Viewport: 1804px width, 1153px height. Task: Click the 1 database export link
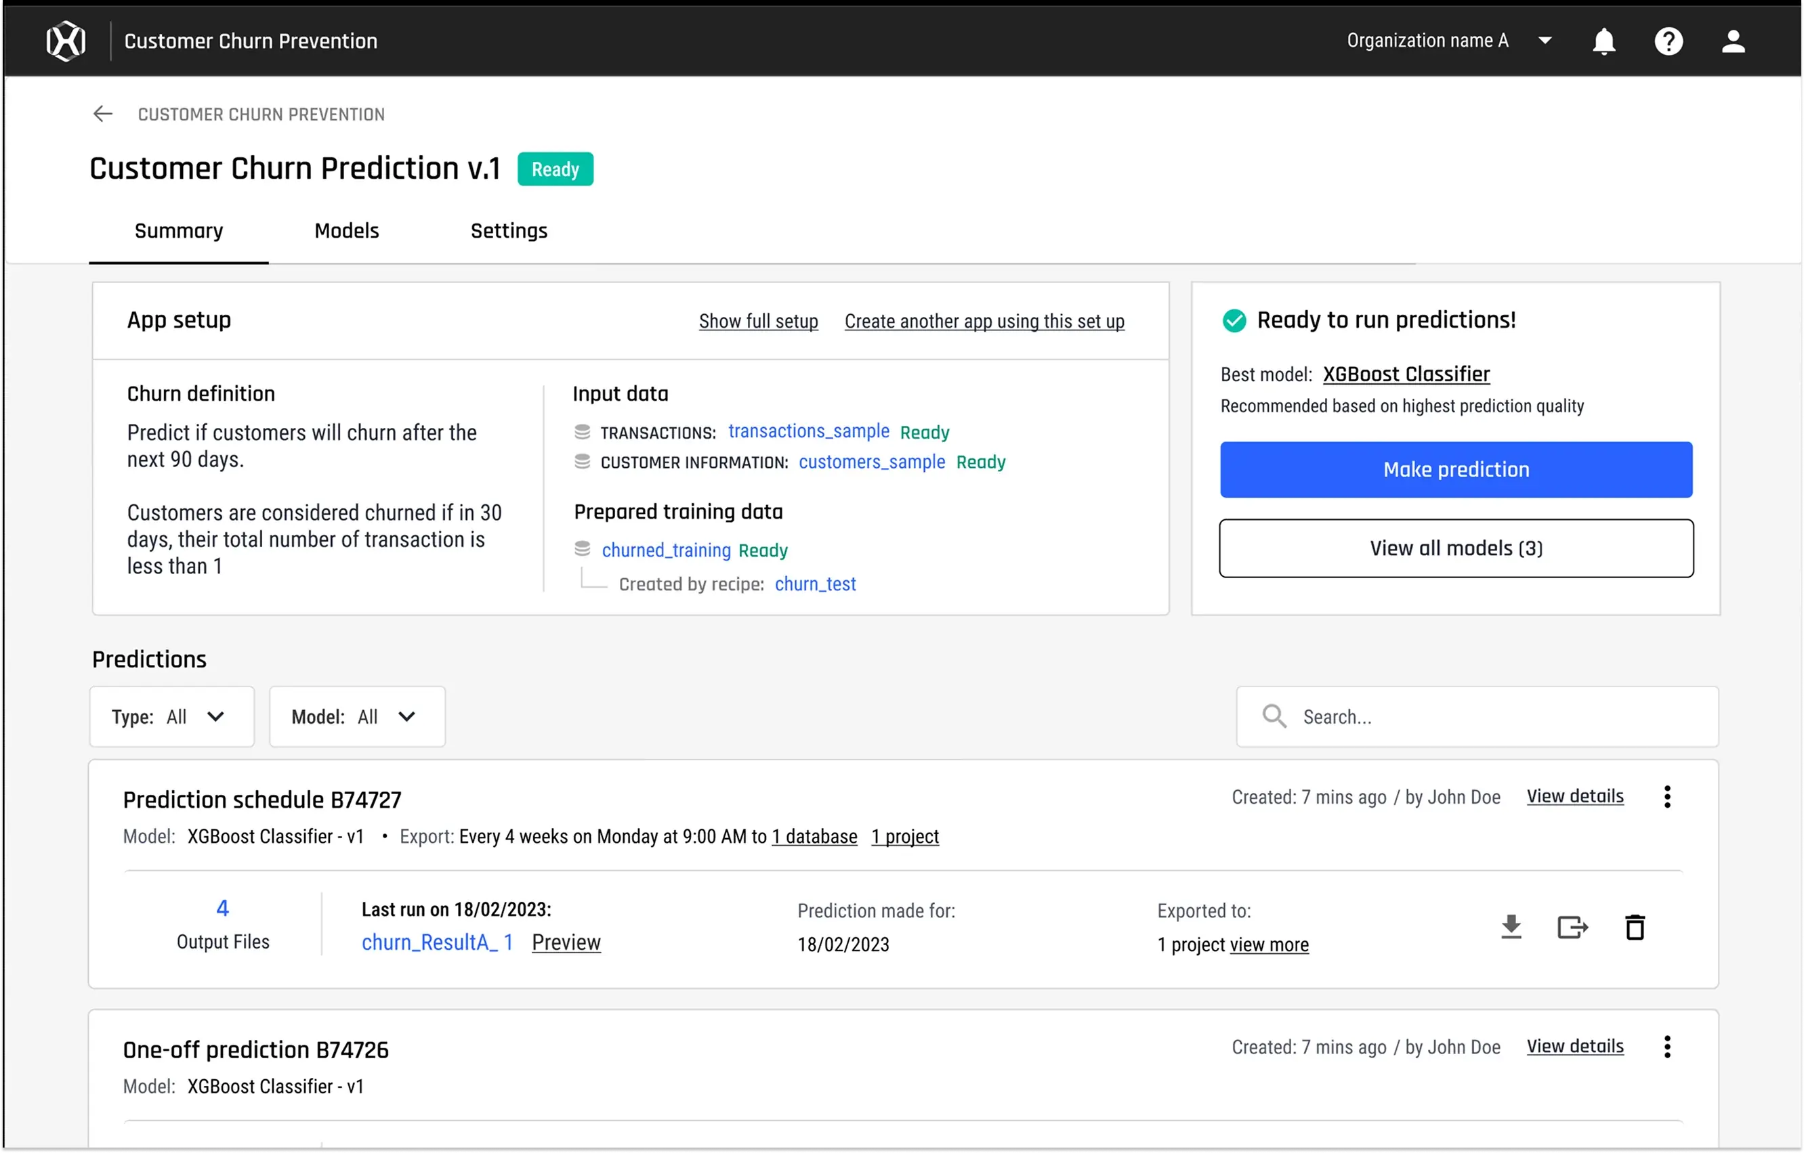pyautogui.click(x=815, y=836)
